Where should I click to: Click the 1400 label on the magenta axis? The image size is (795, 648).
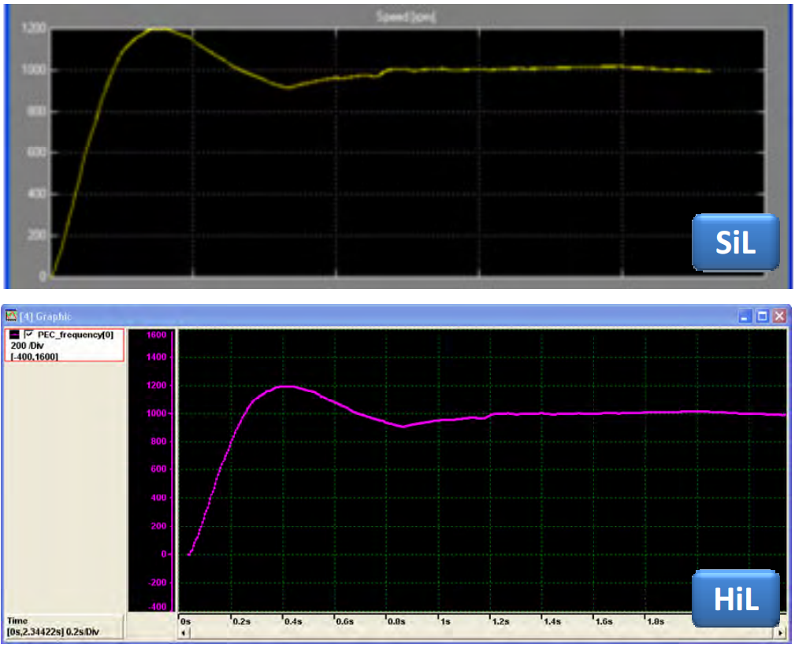(x=157, y=357)
